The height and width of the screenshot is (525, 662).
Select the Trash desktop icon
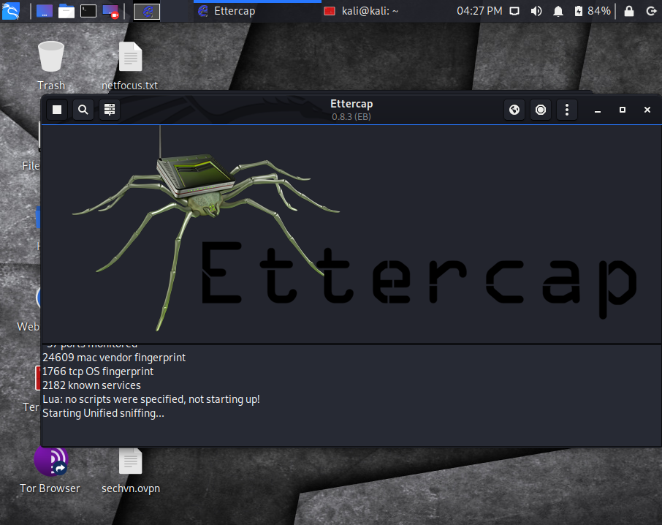(x=51, y=66)
